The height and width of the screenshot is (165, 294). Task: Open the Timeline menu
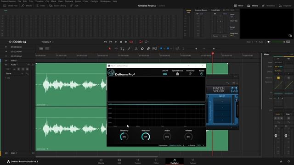coord(40,1)
